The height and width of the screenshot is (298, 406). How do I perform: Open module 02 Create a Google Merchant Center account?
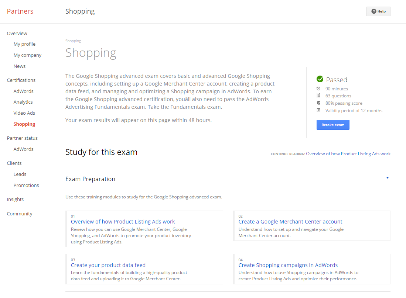click(290, 222)
